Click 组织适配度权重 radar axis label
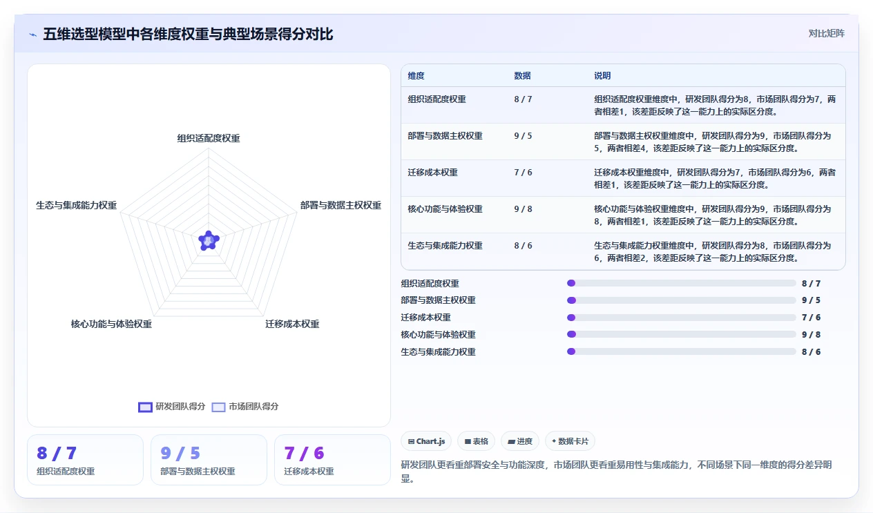This screenshot has width=873, height=513. (209, 138)
